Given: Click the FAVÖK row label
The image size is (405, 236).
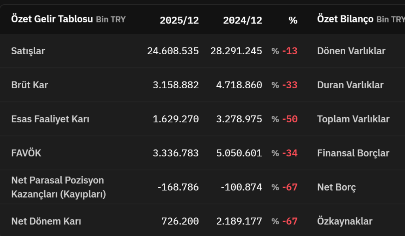Looking at the screenshot, I should pyautogui.click(x=26, y=153).
